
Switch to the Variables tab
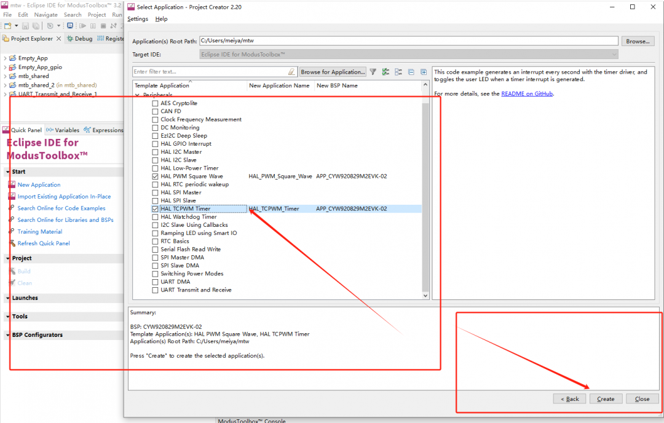63,130
